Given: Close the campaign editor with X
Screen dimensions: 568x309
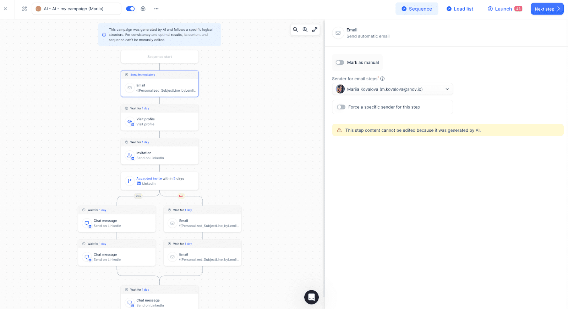Looking at the screenshot, I should 5,9.
